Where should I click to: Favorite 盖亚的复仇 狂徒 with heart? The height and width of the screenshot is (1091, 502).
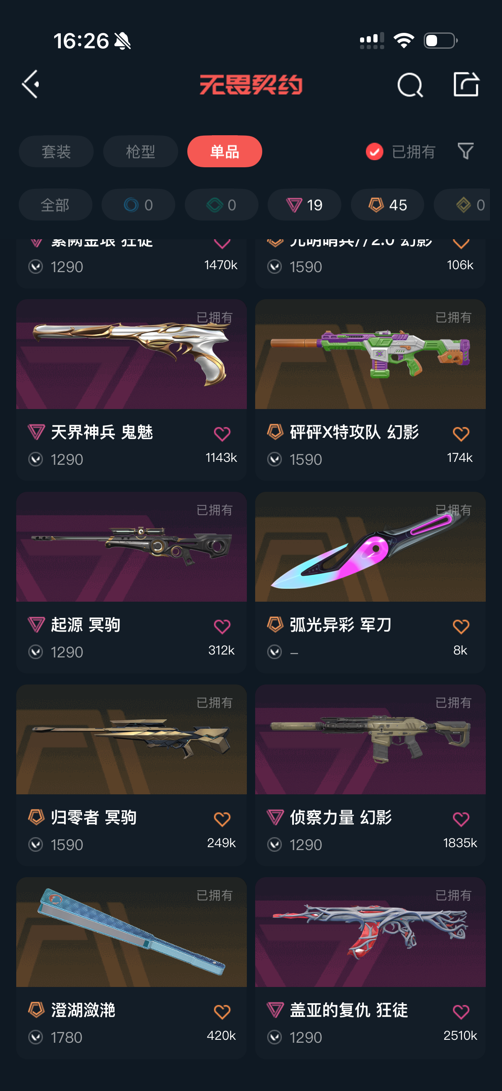point(461,1012)
